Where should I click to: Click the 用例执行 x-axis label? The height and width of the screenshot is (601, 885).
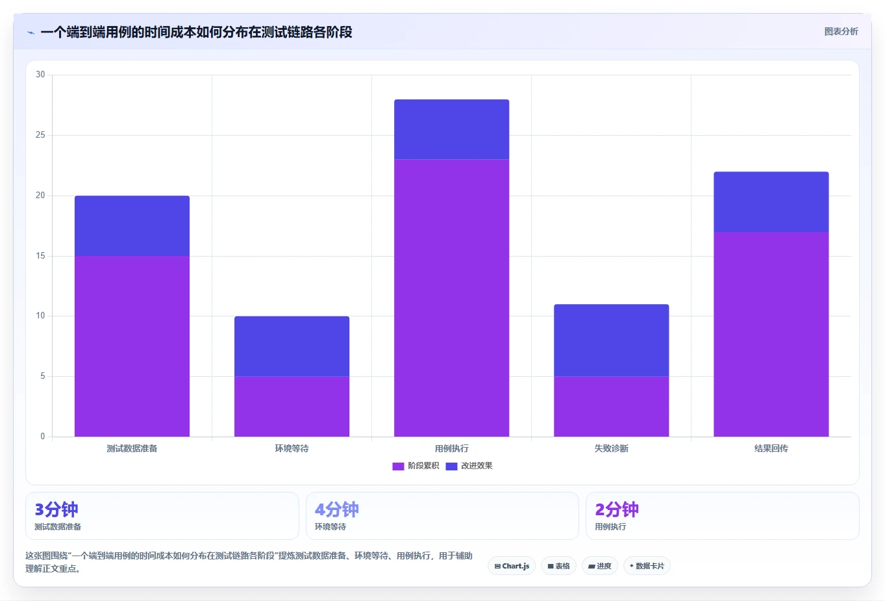(x=451, y=448)
